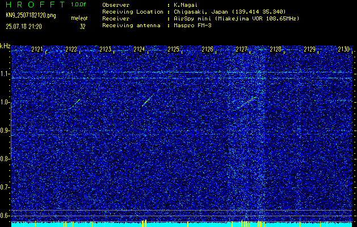Click the 2124 time marker
The height and width of the screenshot is (227, 357).
click(139, 49)
